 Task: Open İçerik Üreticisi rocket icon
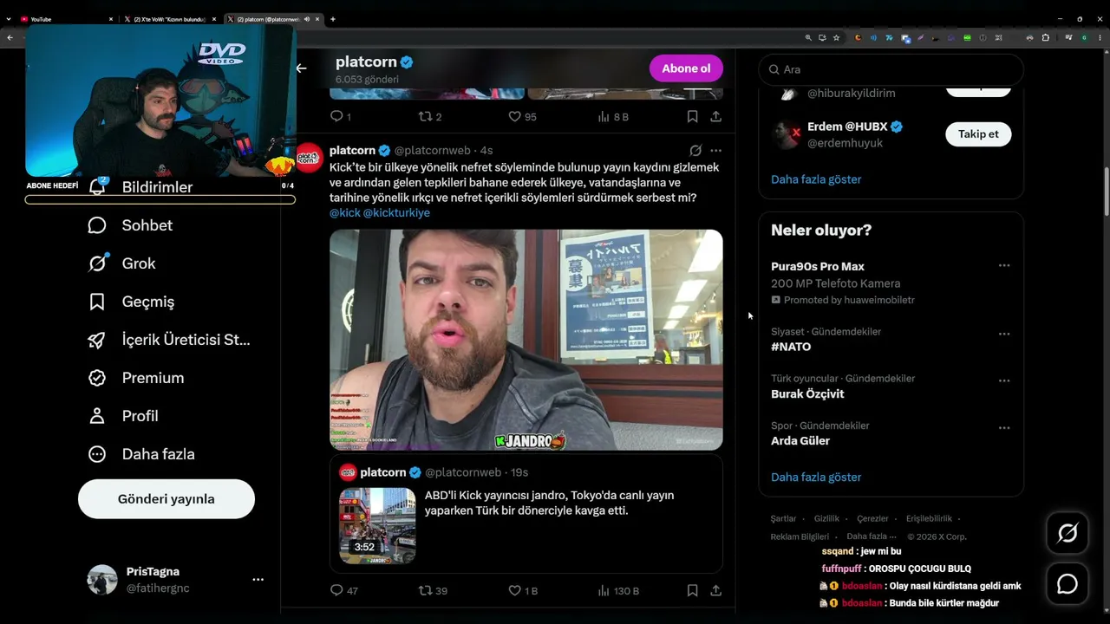[x=97, y=340]
